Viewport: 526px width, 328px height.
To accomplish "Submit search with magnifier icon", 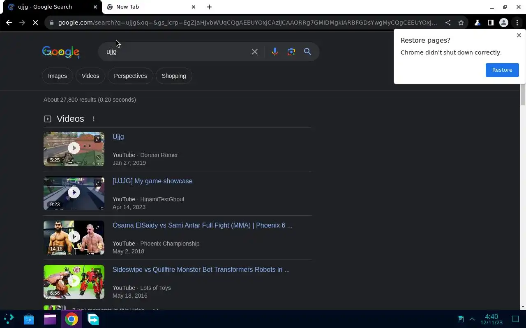I will tap(307, 52).
